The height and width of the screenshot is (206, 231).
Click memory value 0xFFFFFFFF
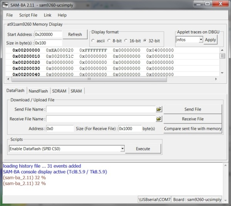pyautogui.click(x=93, y=50)
